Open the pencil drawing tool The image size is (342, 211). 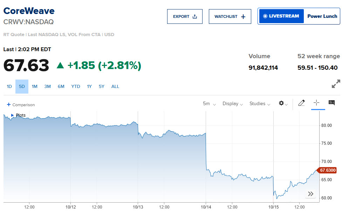coord(301,103)
